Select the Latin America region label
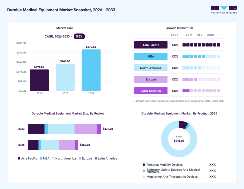 pos(151,91)
